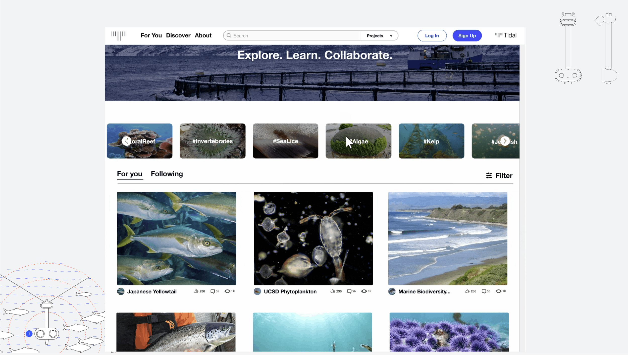The height and width of the screenshot is (355, 628).
Task: Select the #Invertebrates tag card
Action: pos(213,141)
